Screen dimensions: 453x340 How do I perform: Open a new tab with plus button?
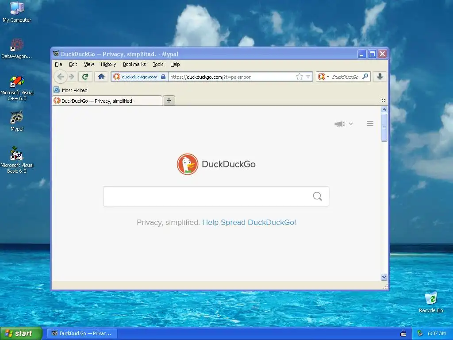(169, 100)
